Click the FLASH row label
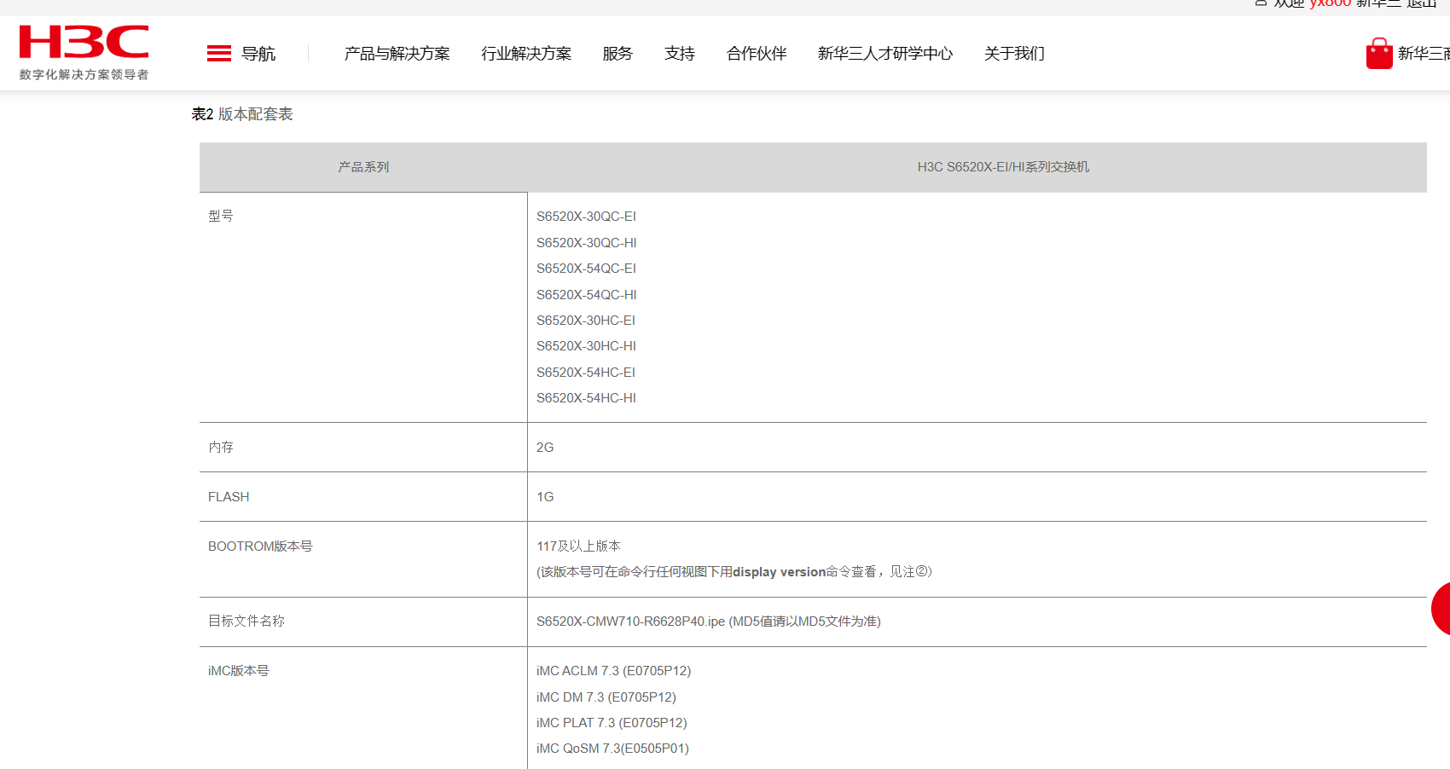 coord(229,497)
